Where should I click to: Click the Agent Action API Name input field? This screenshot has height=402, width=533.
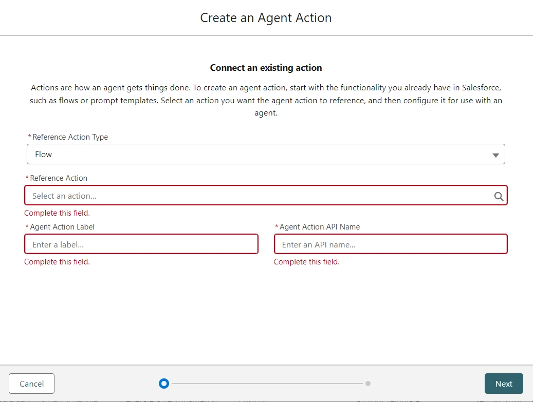click(x=391, y=244)
